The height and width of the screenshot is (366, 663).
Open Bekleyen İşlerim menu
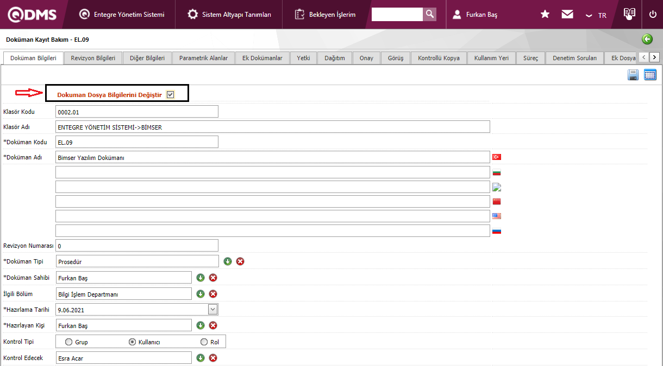326,15
